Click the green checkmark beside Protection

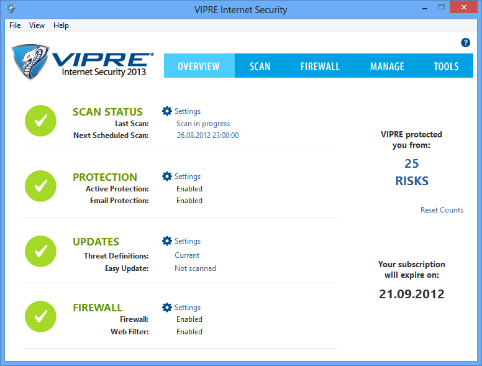pyautogui.click(x=40, y=186)
